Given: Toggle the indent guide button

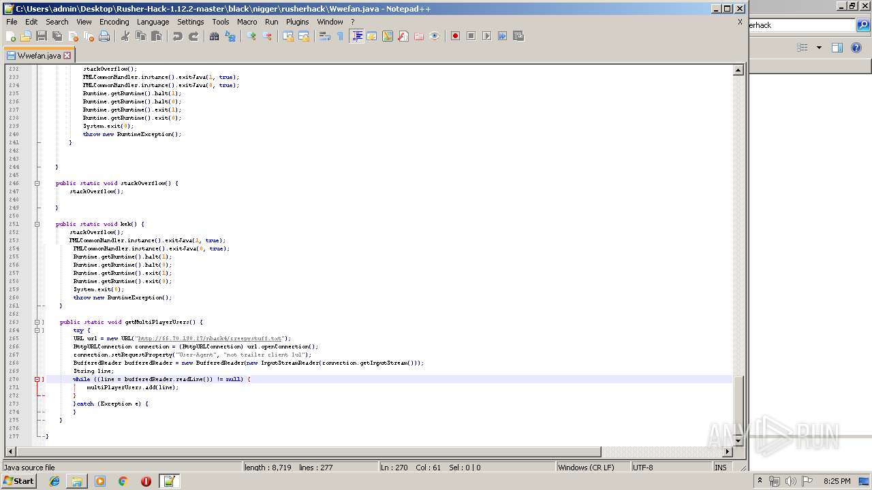Looking at the screenshot, I should [356, 36].
